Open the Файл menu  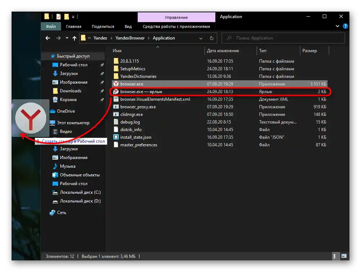click(x=51, y=26)
